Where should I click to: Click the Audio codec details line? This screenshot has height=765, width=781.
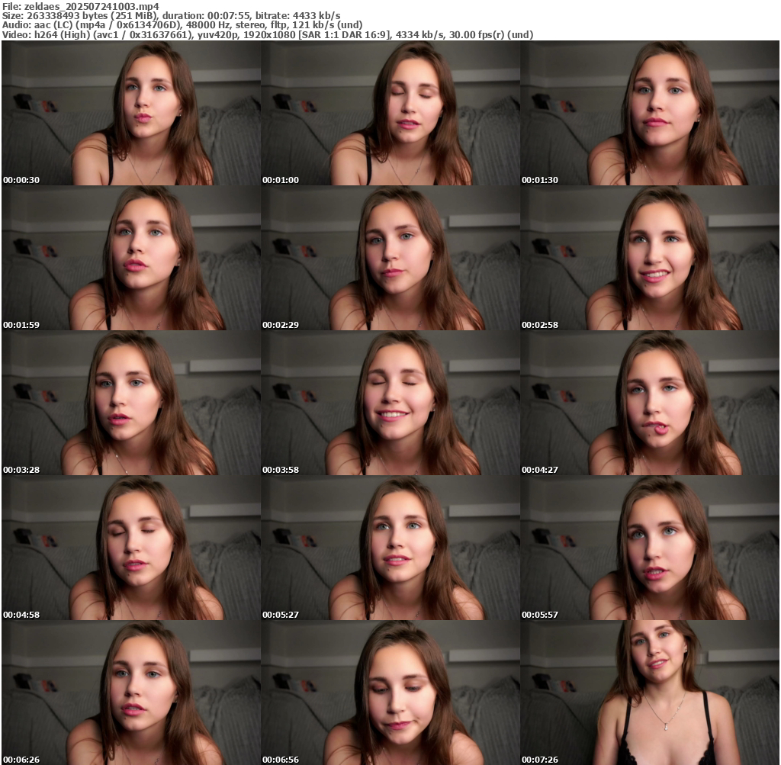pyautogui.click(x=183, y=25)
